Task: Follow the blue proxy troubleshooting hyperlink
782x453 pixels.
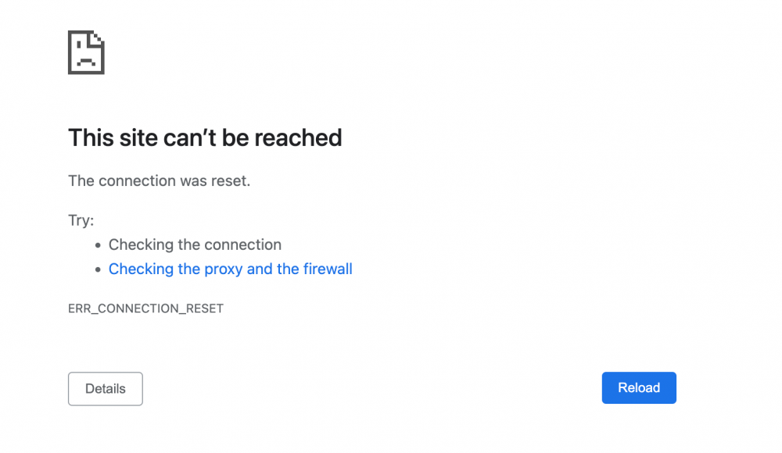Action: point(231,269)
